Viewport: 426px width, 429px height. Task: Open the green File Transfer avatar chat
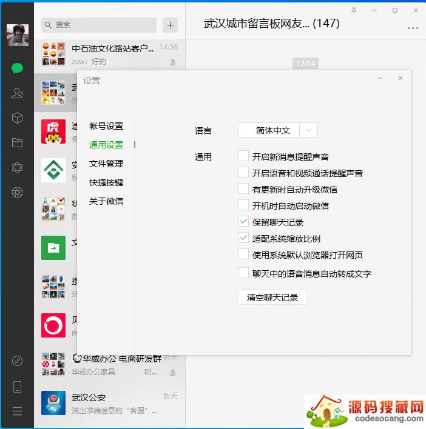pyautogui.click(x=53, y=248)
